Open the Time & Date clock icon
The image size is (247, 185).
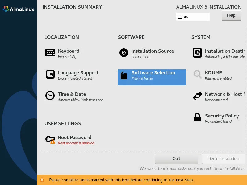tap(50, 96)
